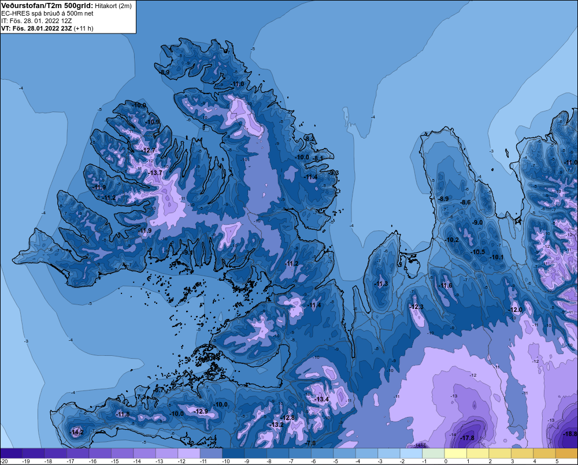Click the darkest purple -20 legend swatch
The image size is (578, 465).
tap(11, 453)
